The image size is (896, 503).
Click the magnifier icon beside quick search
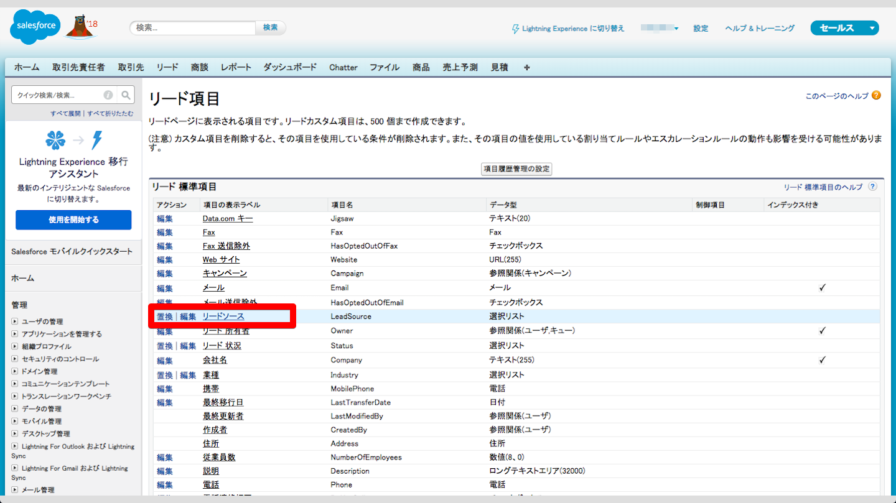tap(126, 95)
